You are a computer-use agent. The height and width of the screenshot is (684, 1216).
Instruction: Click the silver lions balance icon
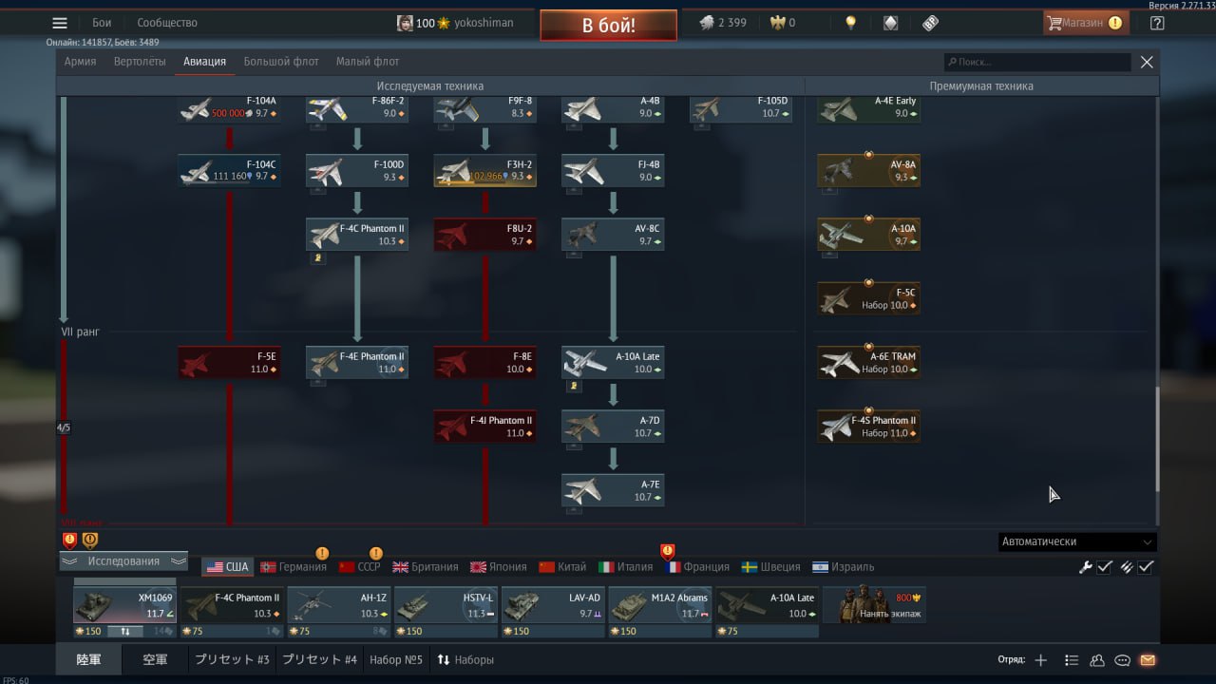click(707, 23)
